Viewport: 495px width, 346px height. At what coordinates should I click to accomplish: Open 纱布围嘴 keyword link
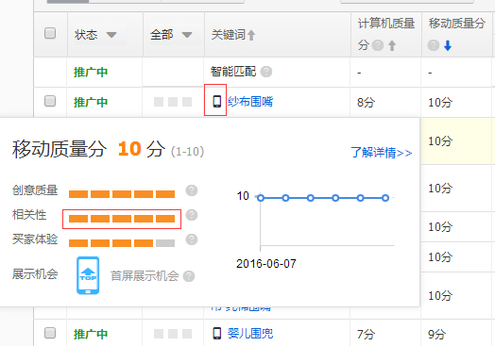pos(250,102)
